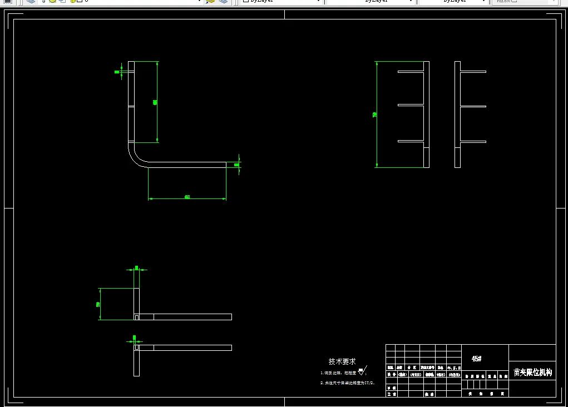Image resolution: width=568 pixels, height=407 pixels.
Task: Select horizontal dimension text under the L-shaped bar
Action: tap(187, 197)
